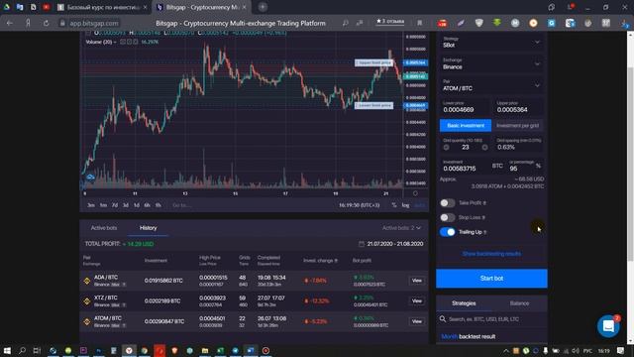Open Task View on the taskbar
The height and width of the screenshot is (357, 634).
point(37,350)
